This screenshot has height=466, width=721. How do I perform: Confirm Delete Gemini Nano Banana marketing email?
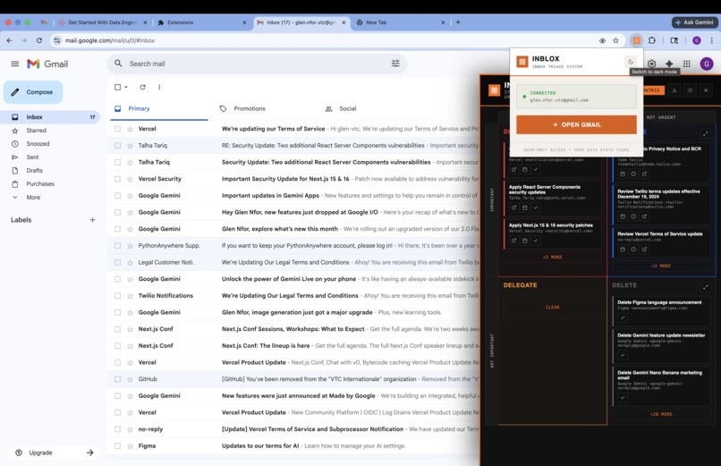[622, 397]
